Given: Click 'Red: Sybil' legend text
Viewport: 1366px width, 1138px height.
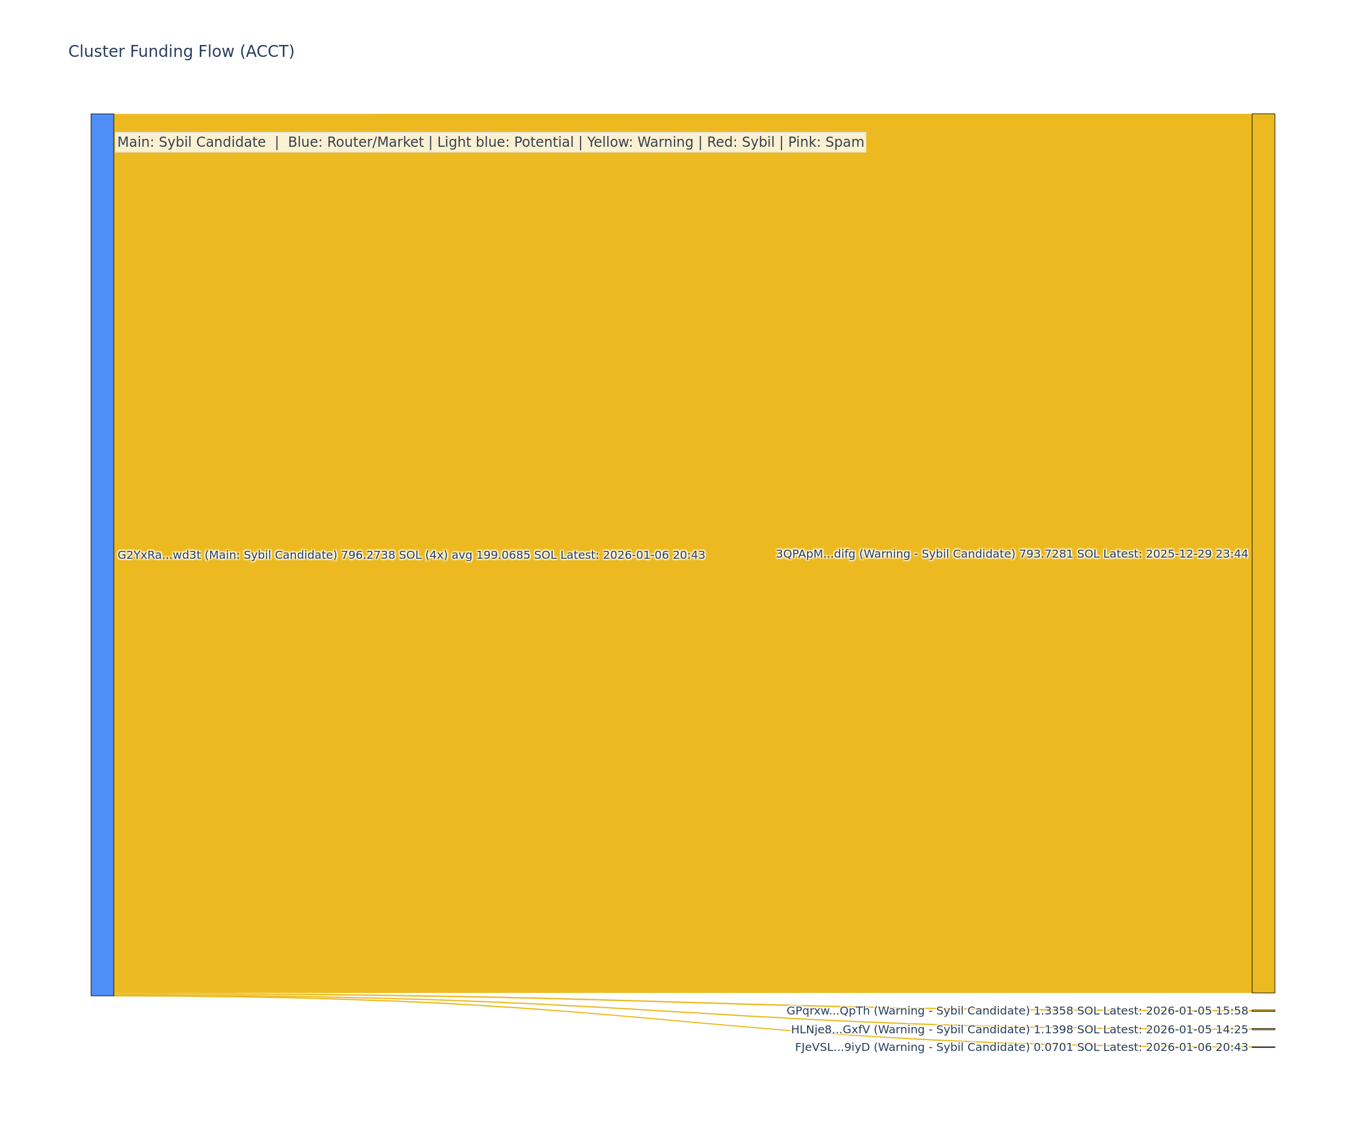Looking at the screenshot, I should [x=740, y=142].
